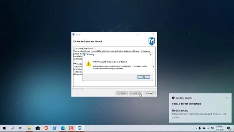234x132 pixels.
Task: Click the Windows Security shield icon
Action: tap(173, 98)
